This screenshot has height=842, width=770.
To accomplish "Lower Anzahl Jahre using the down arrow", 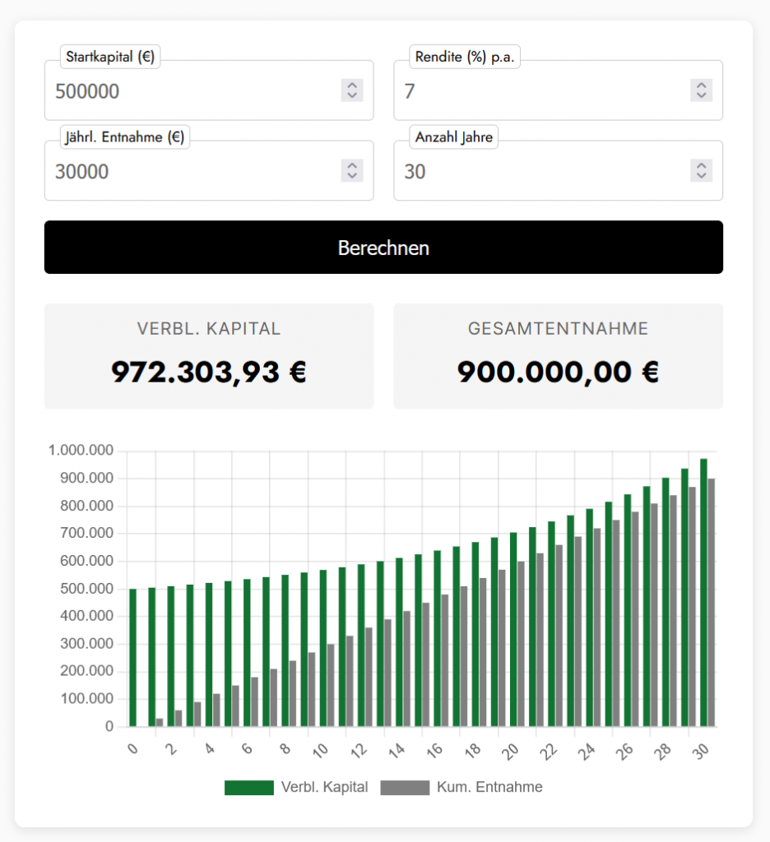I will [701, 176].
